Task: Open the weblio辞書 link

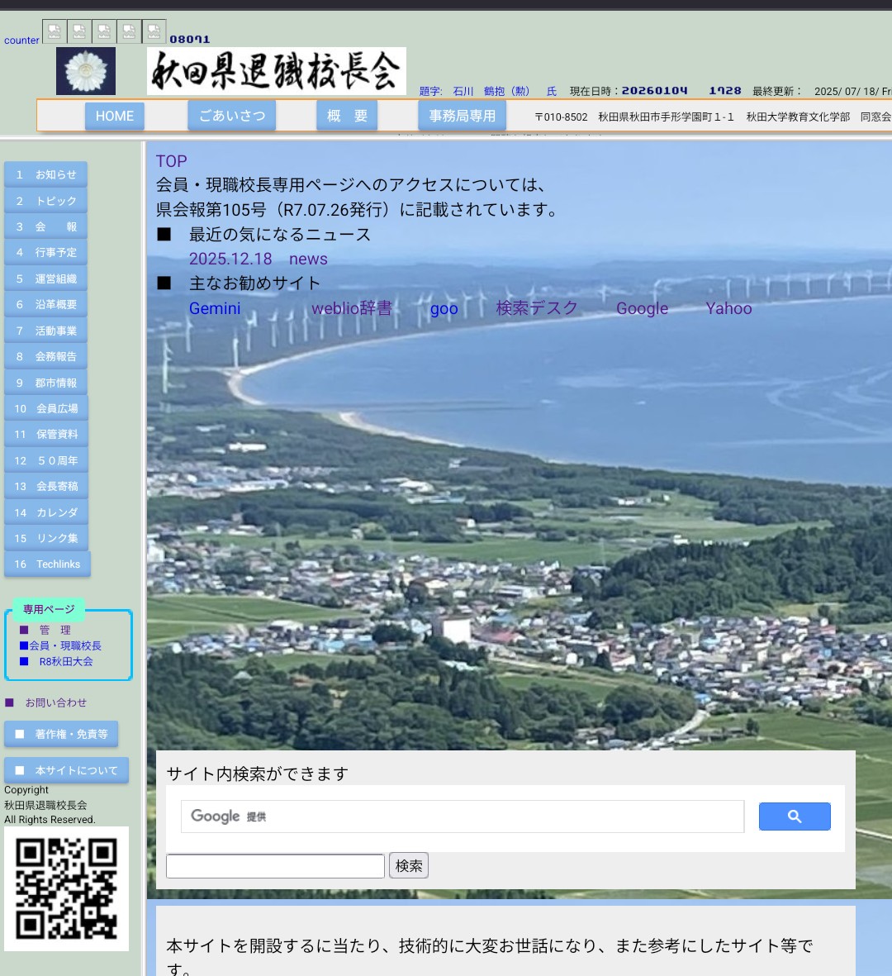Action: pyautogui.click(x=351, y=308)
